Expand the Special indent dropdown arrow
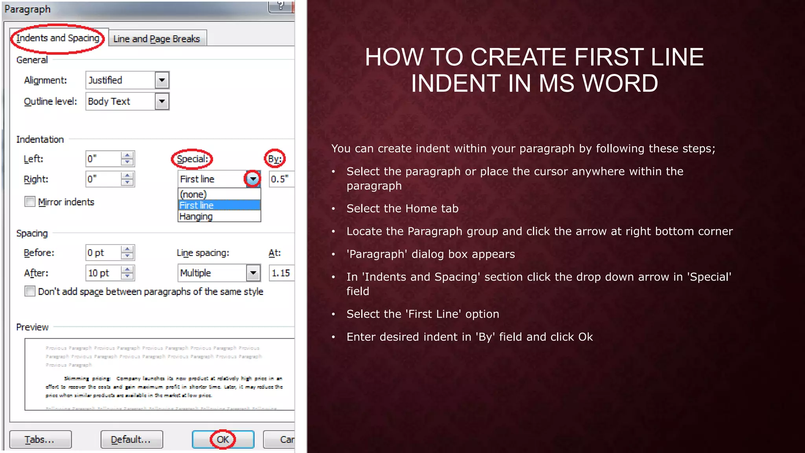This screenshot has width=805, height=453. [x=253, y=179]
